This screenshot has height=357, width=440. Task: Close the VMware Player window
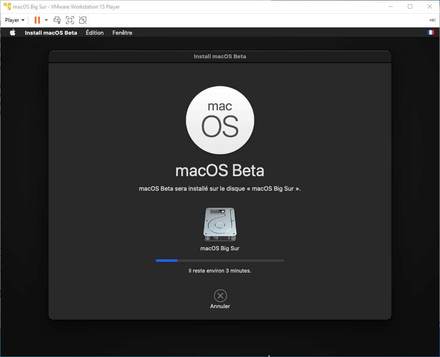[430, 6]
